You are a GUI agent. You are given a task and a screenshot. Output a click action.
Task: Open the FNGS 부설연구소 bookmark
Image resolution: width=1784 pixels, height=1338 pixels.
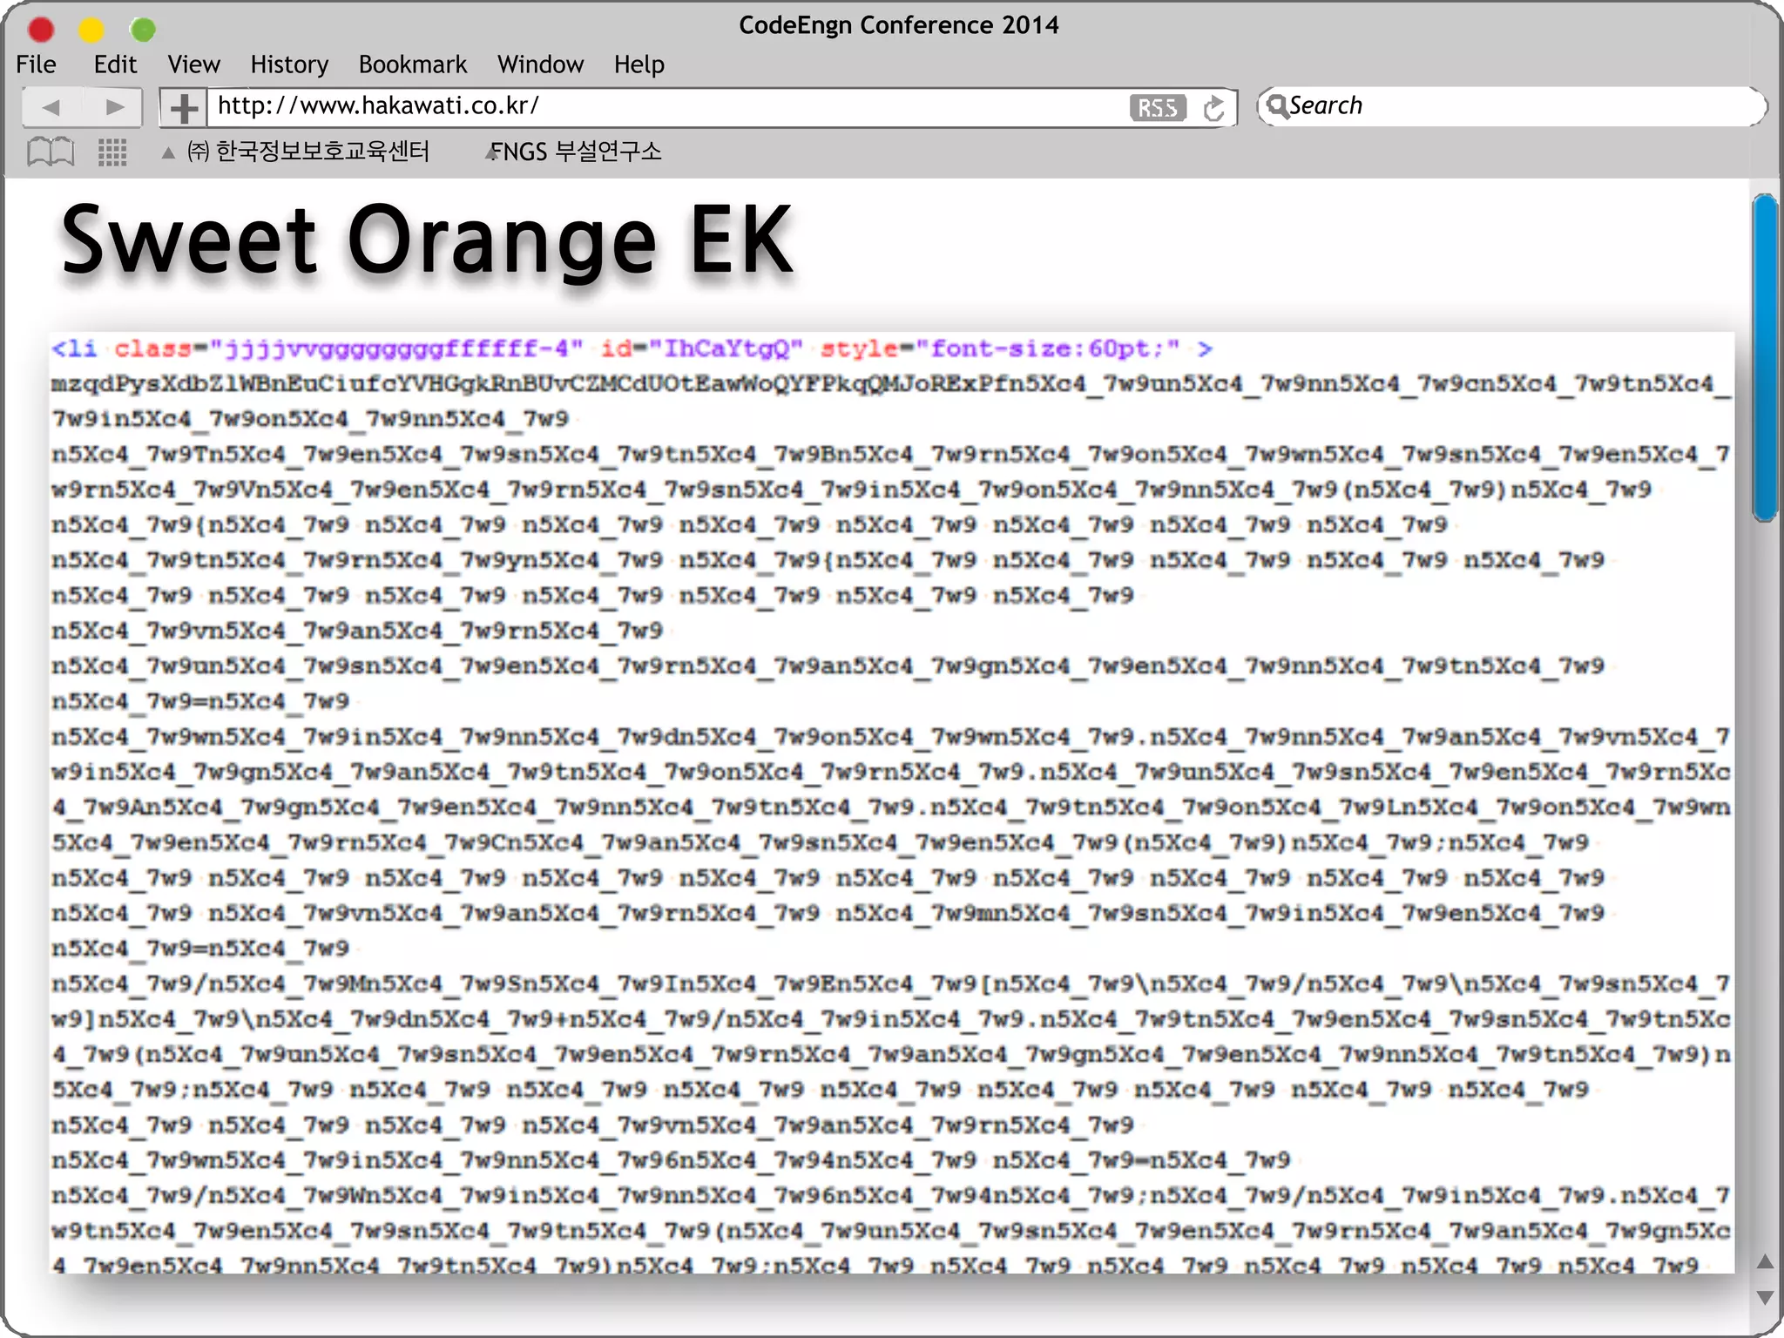[576, 152]
